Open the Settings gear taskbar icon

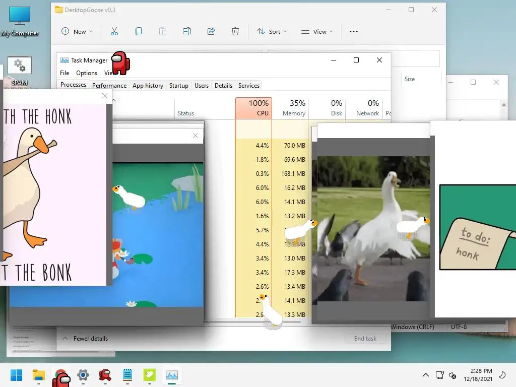83,375
